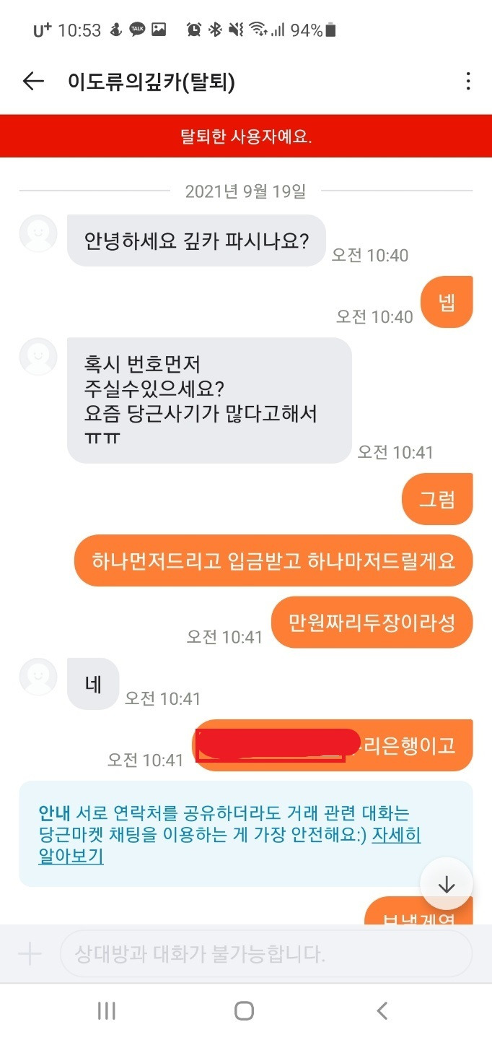Screen dimensions: 492x1040
Task: Tap the 탈퇴한 사용자예요 red banner
Action: 246,136
